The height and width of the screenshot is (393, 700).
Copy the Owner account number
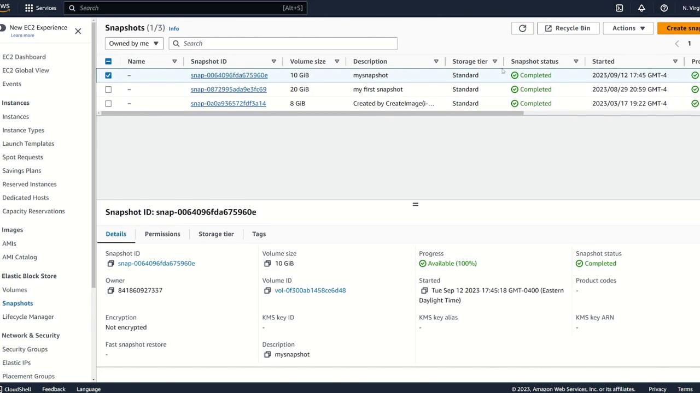pos(110,290)
